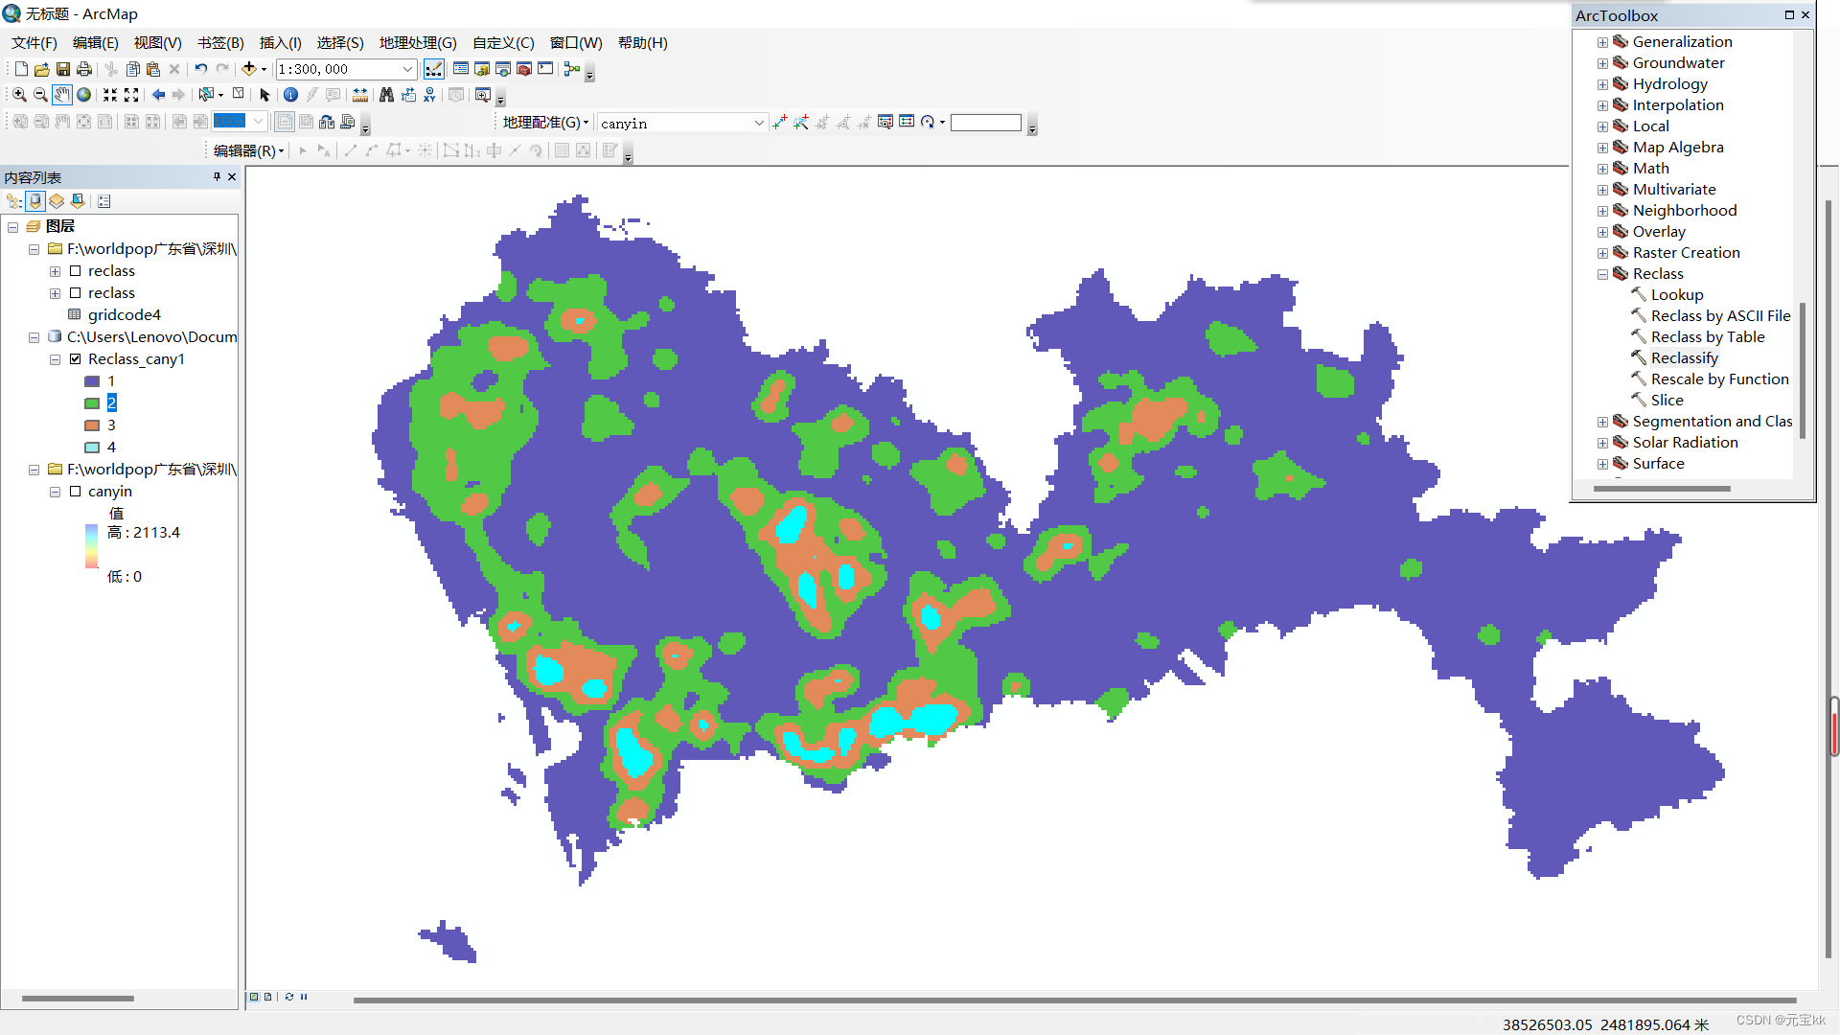Viewport: 1840px width, 1035px height.
Task: Open the Measure ruler tool
Action: 360,95
